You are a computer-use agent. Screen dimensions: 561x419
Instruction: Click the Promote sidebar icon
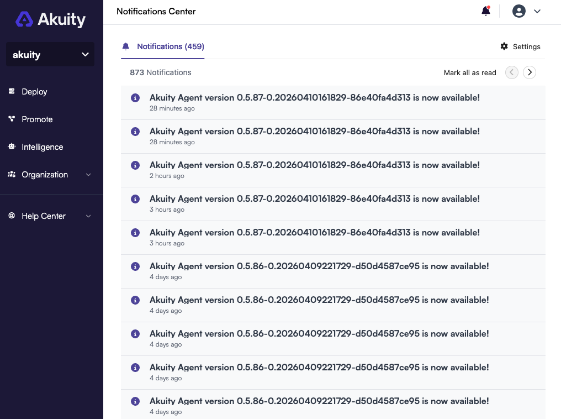[x=12, y=119]
